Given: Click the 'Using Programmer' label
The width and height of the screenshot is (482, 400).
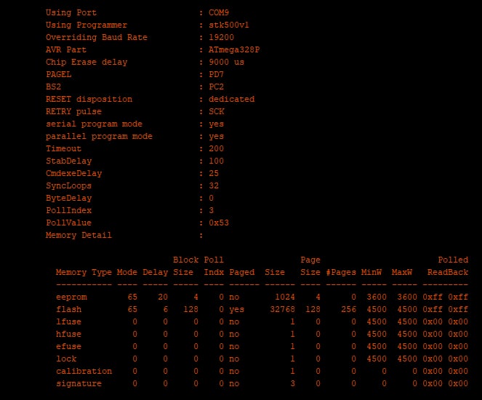Looking at the screenshot, I should point(87,25).
